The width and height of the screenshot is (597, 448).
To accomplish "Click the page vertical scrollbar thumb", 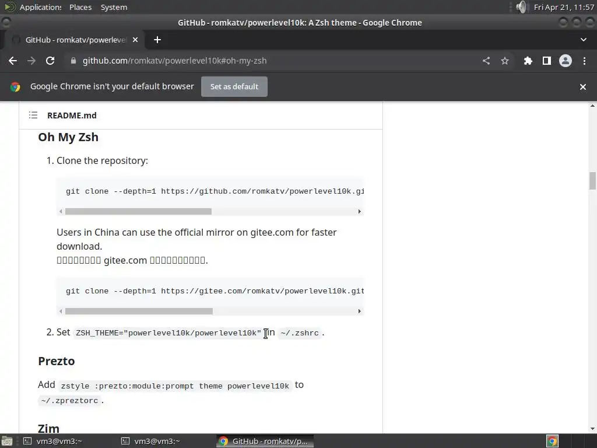I will [592, 181].
